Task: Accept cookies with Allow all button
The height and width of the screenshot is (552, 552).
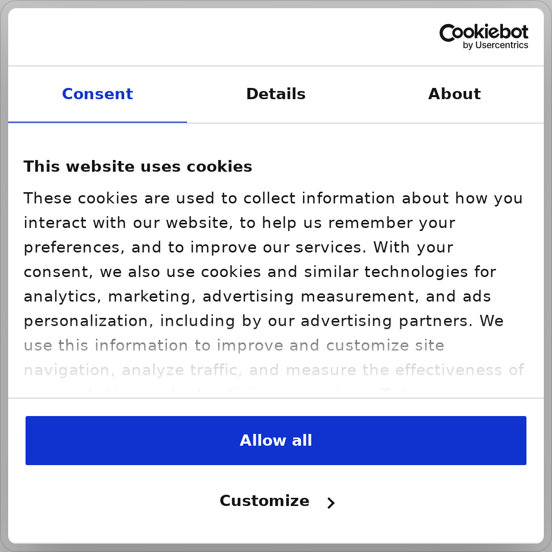Action: [275, 441]
